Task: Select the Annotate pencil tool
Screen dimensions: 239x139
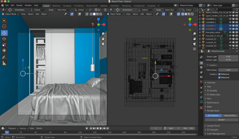Action: pyautogui.click(x=4, y=57)
